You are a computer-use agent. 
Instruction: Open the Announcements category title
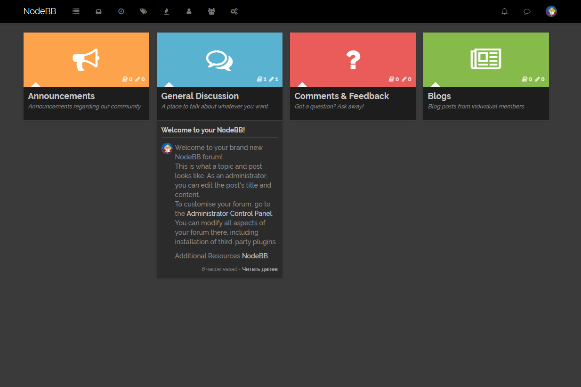(61, 96)
